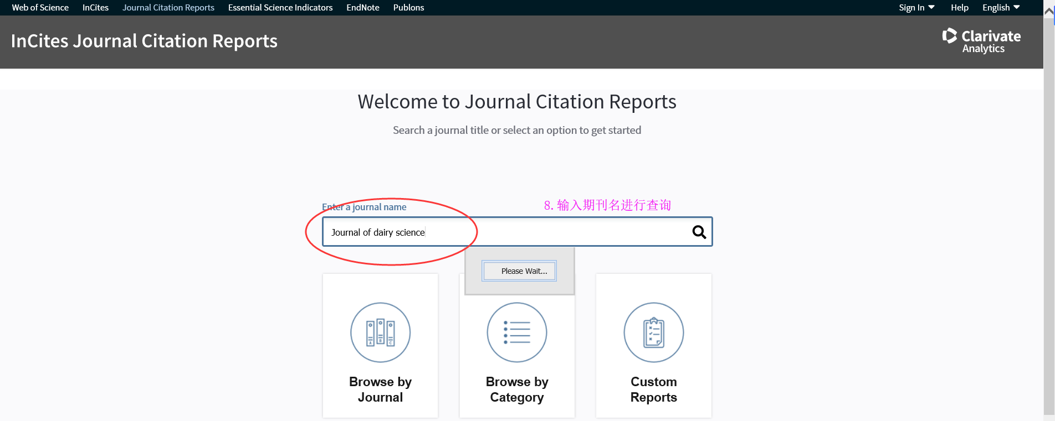Open the English language dropdown

tap(1001, 8)
